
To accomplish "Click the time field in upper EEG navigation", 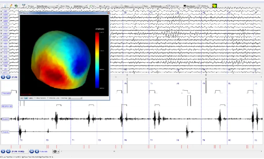I will [15, 77].
